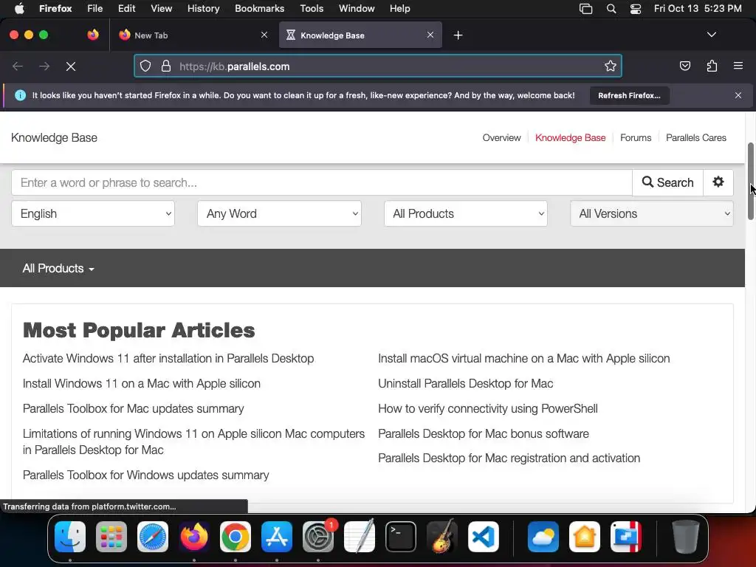Expand the All Products filter dropdown
The image size is (756, 567).
pos(466,213)
